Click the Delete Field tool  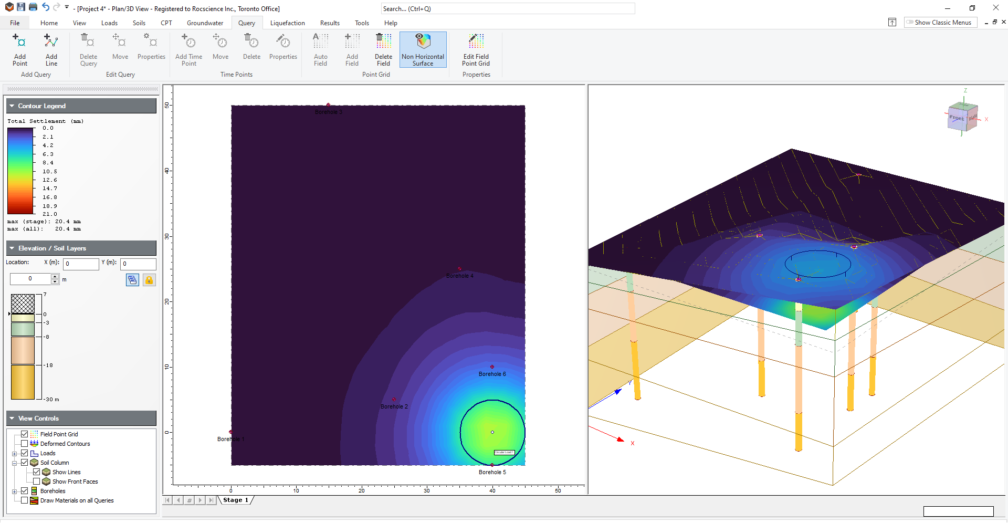click(x=383, y=50)
